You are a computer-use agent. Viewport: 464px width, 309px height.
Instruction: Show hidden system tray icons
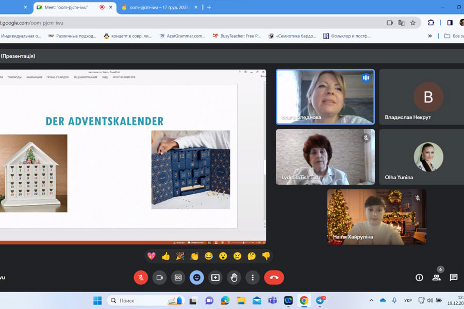point(371,301)
